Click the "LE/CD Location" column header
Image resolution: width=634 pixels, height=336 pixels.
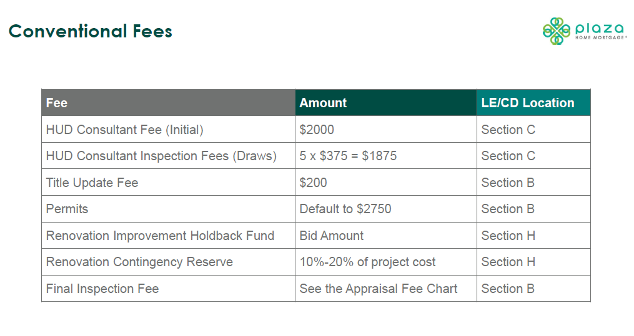[x=528, y=103]
